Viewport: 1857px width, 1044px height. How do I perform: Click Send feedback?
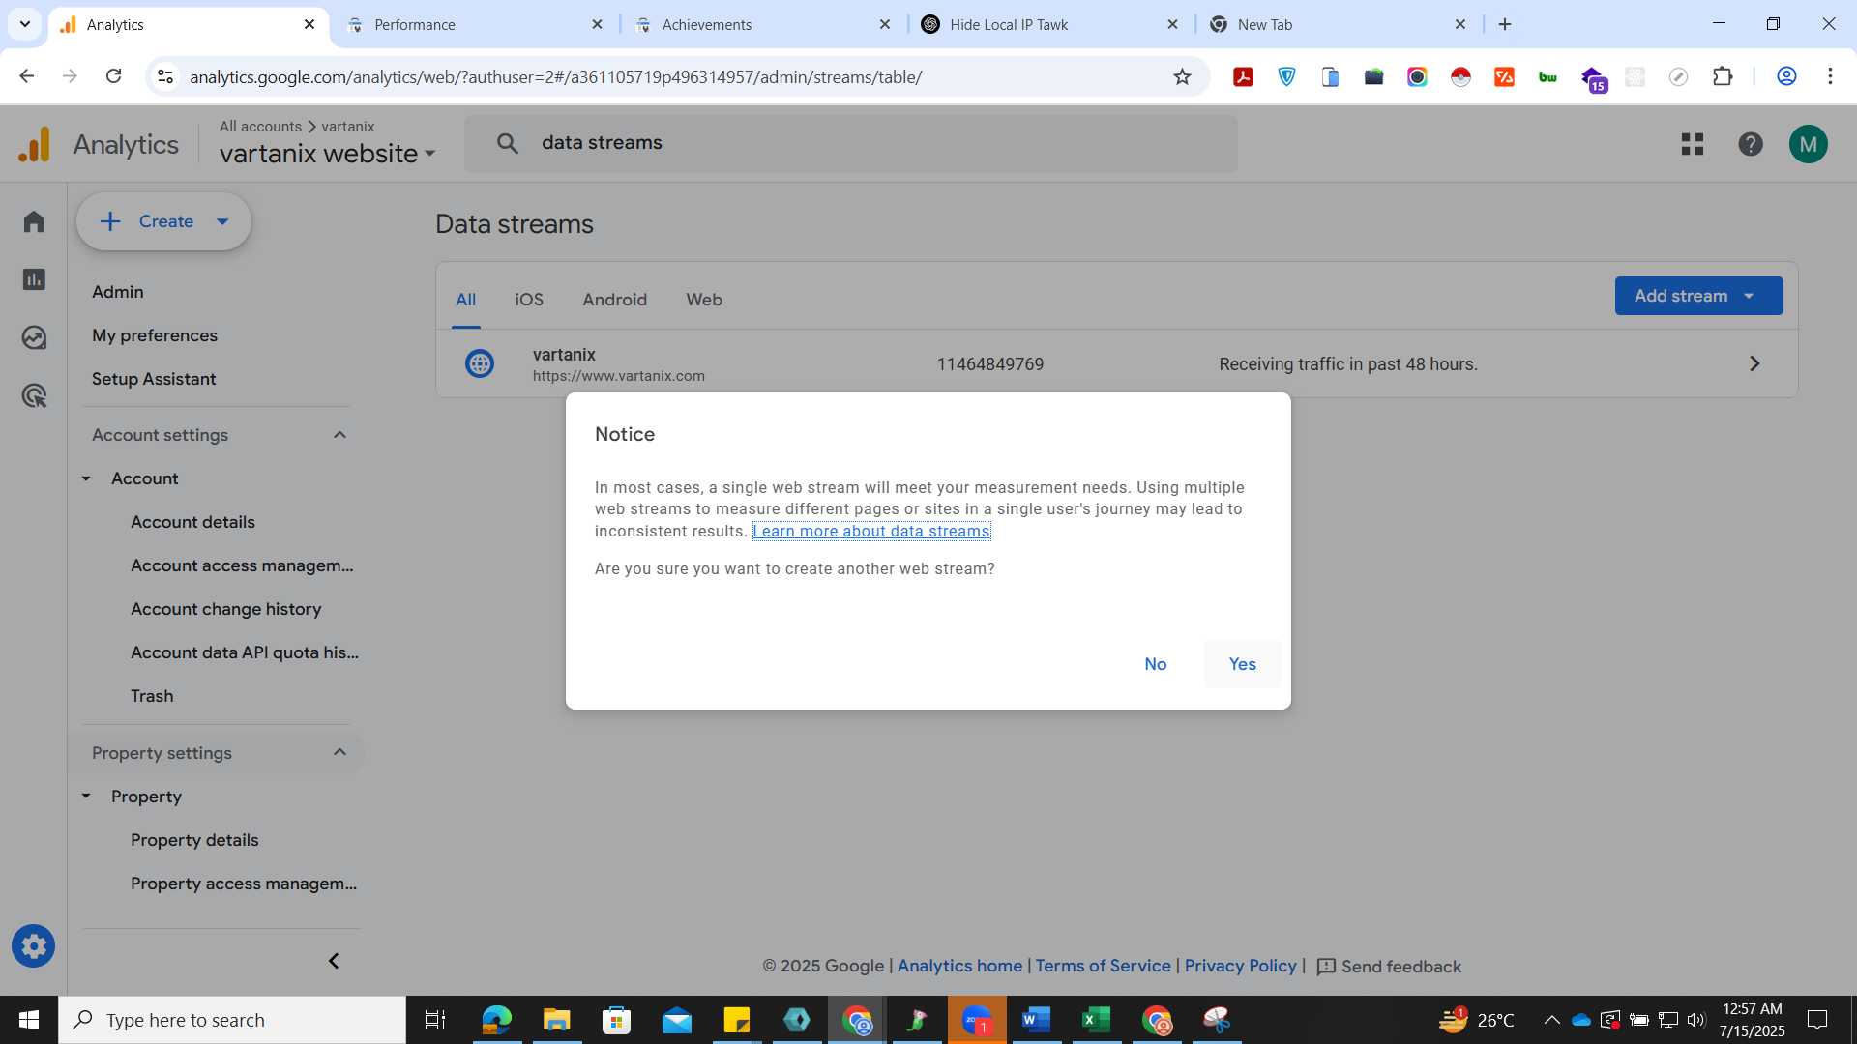(1389, 967)
